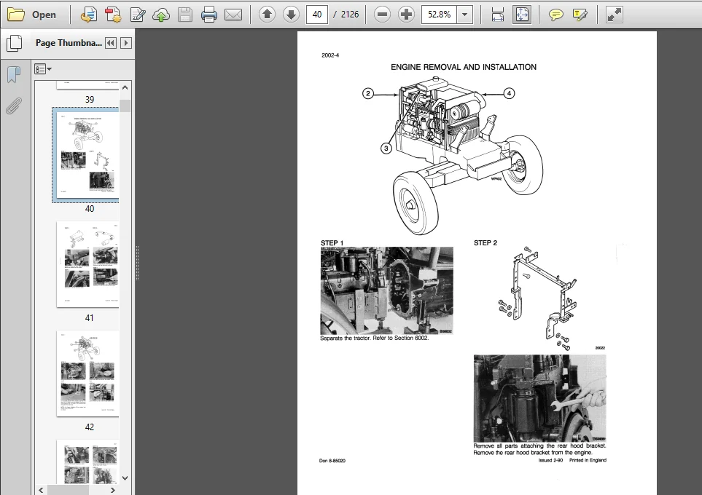Screen dimensions: 702x495
Task: Select the Highlight text tool icon
Action: [x=580, y=15]
